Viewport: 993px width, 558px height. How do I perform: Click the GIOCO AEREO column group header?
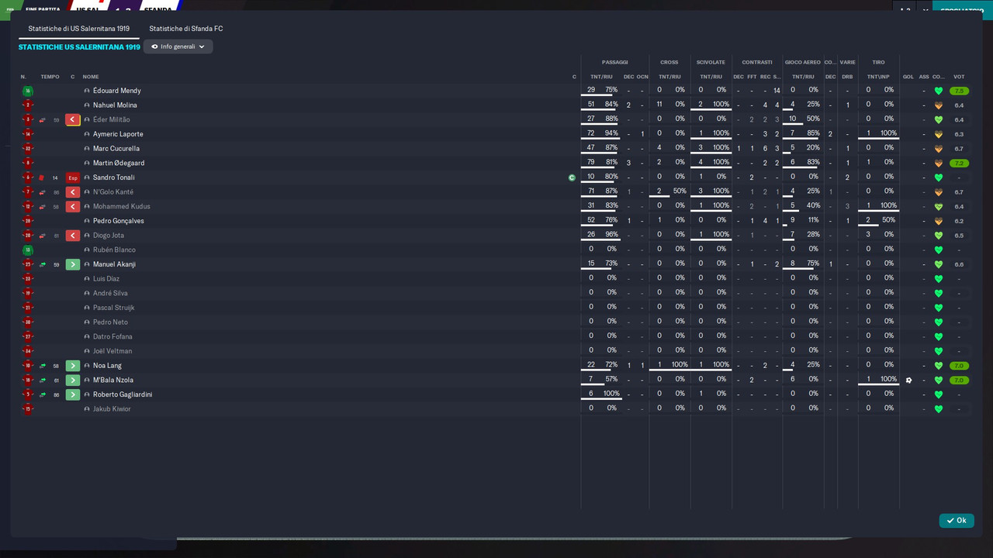pos(803,62)
